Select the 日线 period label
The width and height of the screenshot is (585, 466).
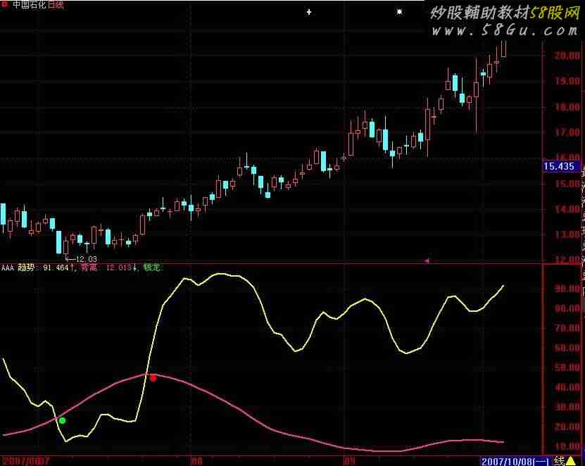click(x=56, y=5)
